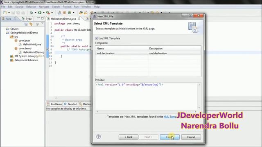Click the New Java Project icon

(x=59, y=13)
